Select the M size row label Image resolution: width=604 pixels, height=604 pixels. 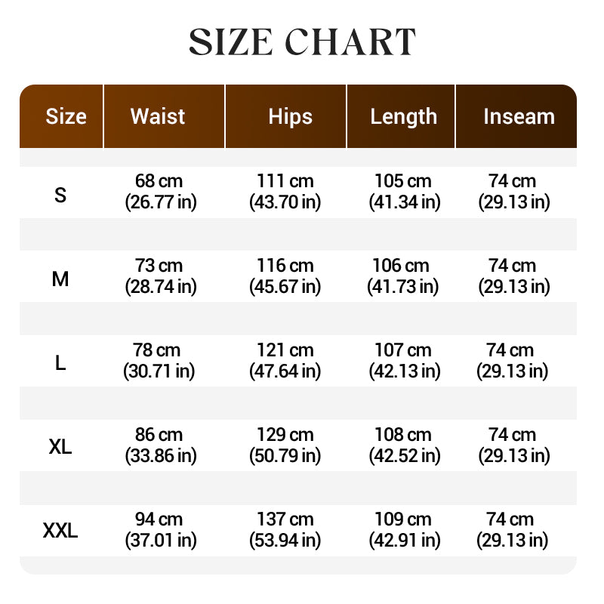60,279
